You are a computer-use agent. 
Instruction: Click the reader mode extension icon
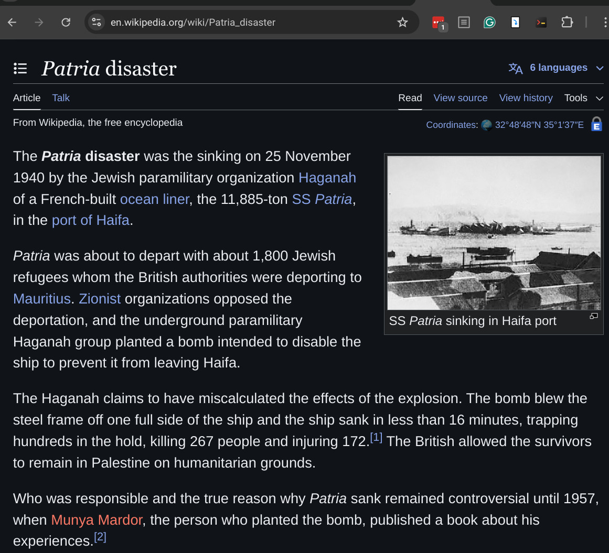(464, 22)
